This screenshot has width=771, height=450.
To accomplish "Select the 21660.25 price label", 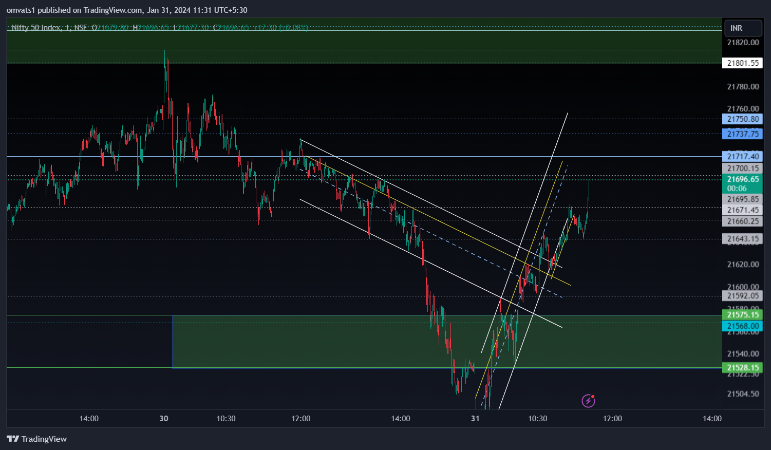I will pos(742,221).
